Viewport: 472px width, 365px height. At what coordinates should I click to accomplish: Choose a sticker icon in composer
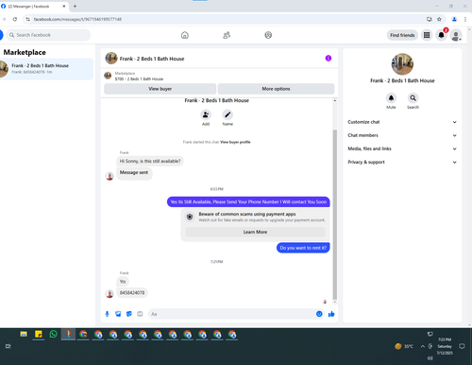pyautogui.click(x=129, y=314)
